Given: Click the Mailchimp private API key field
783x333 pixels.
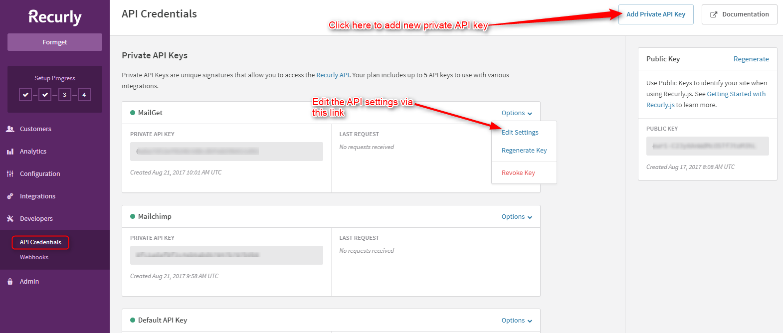Looking at the screenshot, I should tap(226, 255).
